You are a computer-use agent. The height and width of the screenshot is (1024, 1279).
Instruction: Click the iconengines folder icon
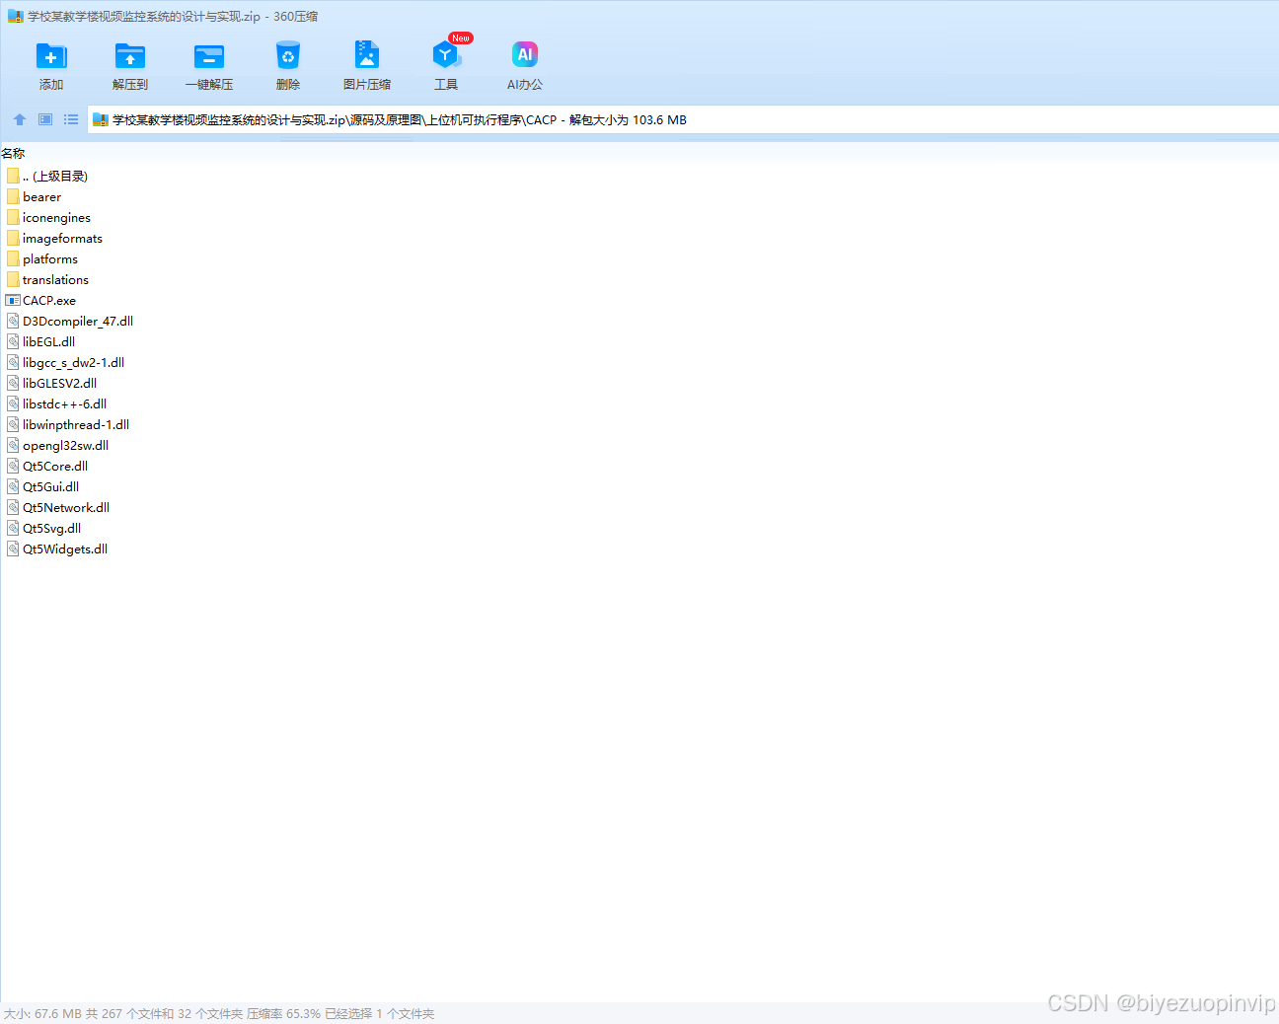13,217
